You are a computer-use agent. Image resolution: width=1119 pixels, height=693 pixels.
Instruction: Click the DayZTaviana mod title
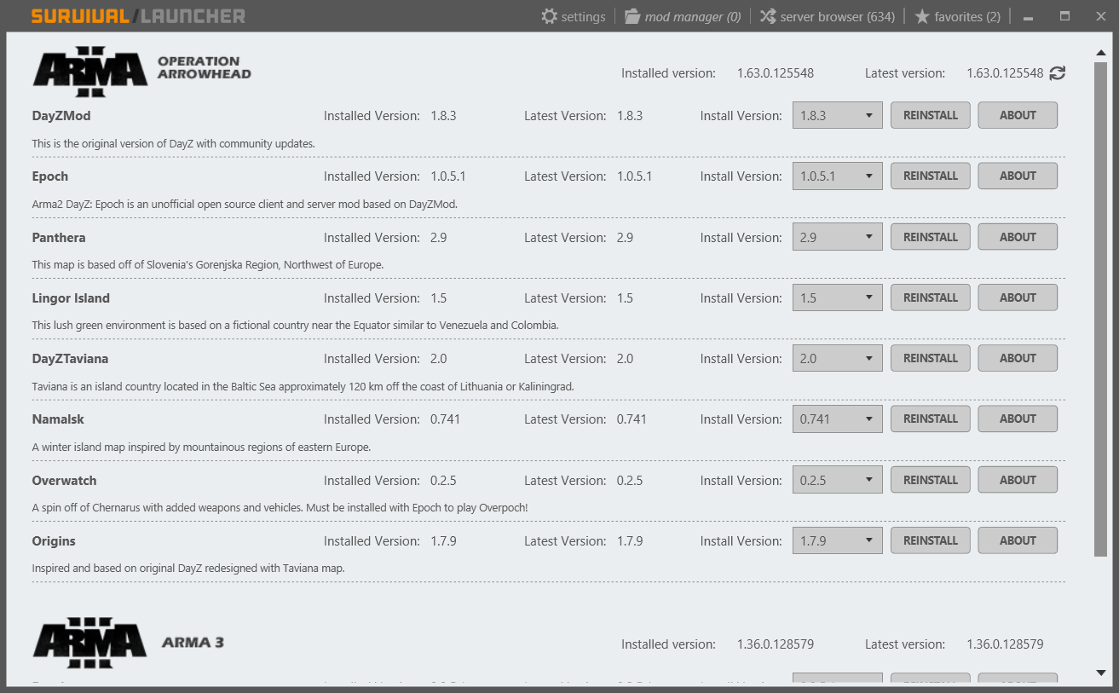pos(70,359)
